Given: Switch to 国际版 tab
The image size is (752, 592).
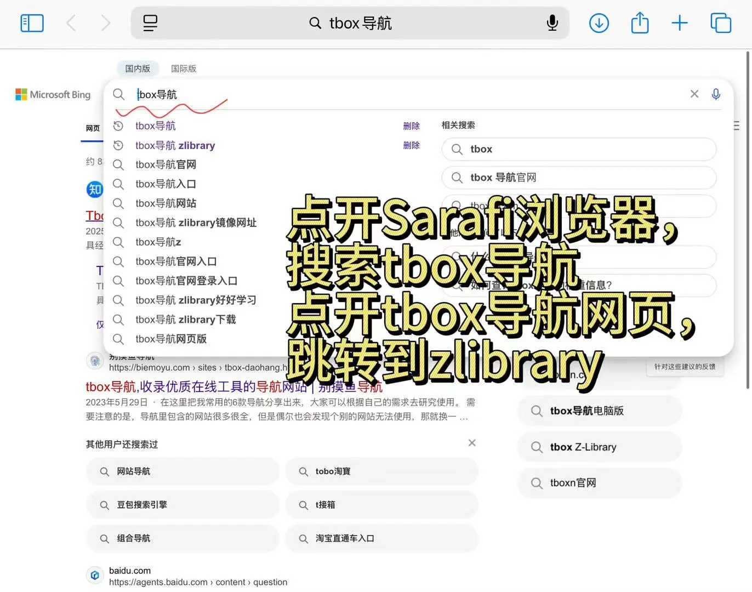Looking at the screenshot, I should coord(184,69).
